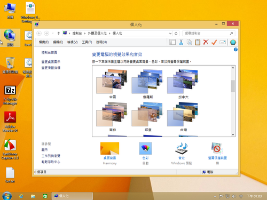Select the computer icon at desktop top-left
267x200 pixels.
[x=10, y=10]
